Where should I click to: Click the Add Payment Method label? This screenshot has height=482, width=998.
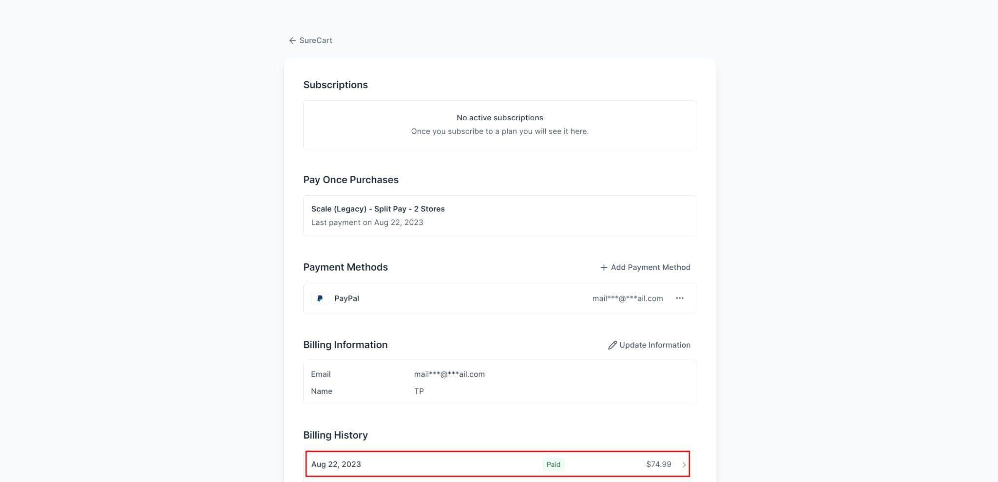651,267
